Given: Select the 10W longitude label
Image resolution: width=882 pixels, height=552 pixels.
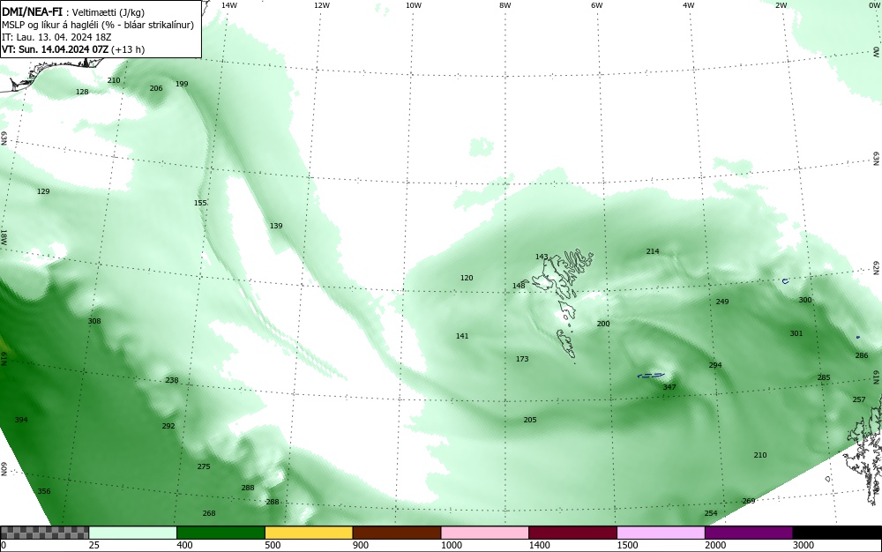Looking at the screenshot, I should click(x=414, y=5).
